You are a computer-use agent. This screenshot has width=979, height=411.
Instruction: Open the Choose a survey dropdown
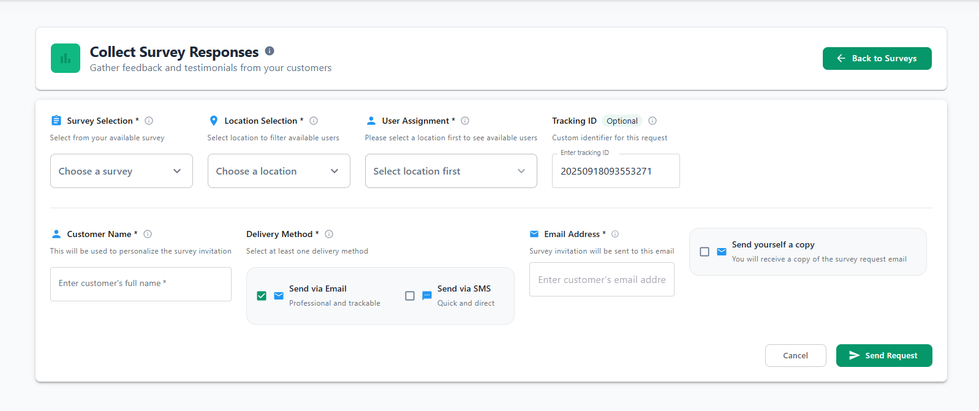(x=121, y=171)
